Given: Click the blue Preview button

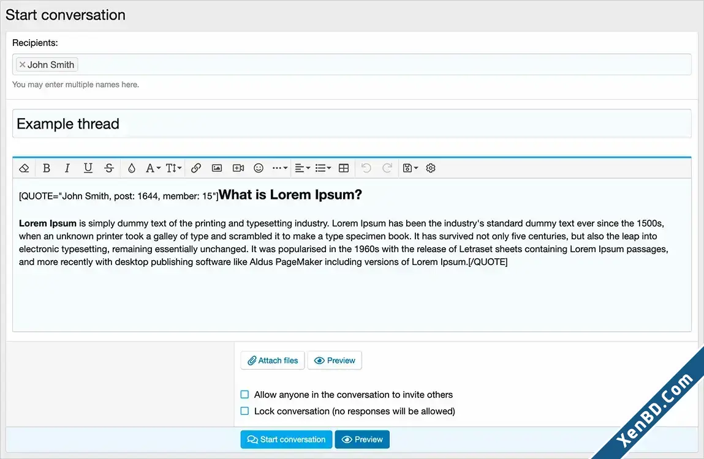Looking at the screenshot, I should 362,439.
